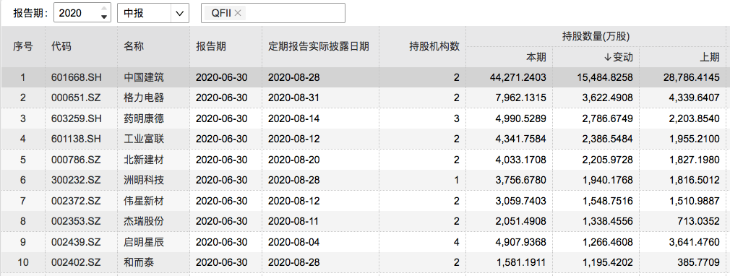Click disclosure date 2020-08-11 for 杰瑞股份
Viewport: 730px width, 276px height.
293,221
